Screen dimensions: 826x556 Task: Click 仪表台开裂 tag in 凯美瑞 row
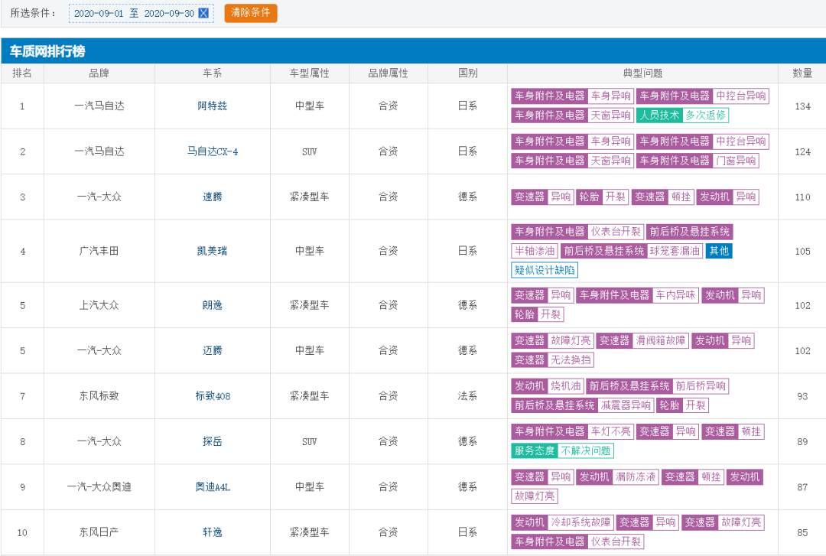click(x=616, y=232)
